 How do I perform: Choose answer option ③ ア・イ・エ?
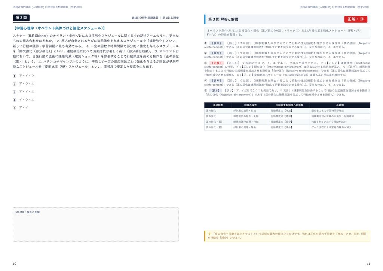pos(24,92)
